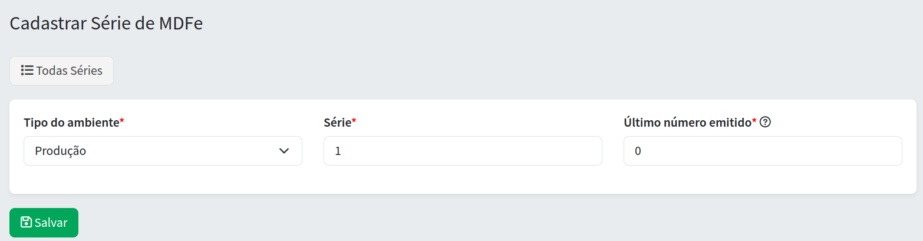Open the Tipo do ambiente select box
The width and height of the screenshot is (923, 241).
[163, 151]
